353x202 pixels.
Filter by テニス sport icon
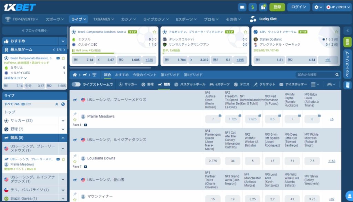(x=242, y=85)
